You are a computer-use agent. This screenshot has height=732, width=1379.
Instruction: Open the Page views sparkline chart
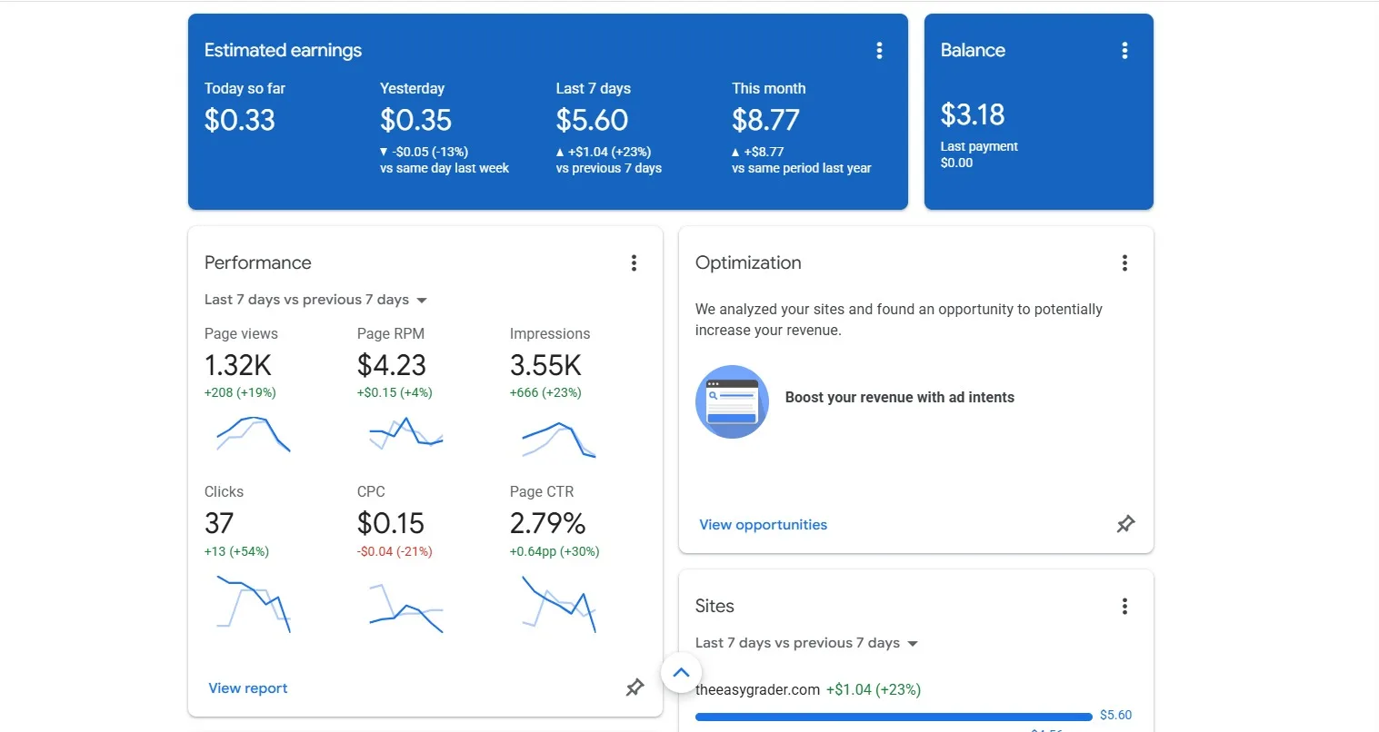(x=254, y=434)
